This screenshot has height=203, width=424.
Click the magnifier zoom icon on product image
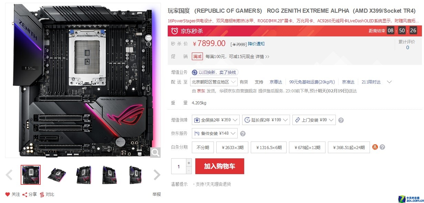click(155, 153)
